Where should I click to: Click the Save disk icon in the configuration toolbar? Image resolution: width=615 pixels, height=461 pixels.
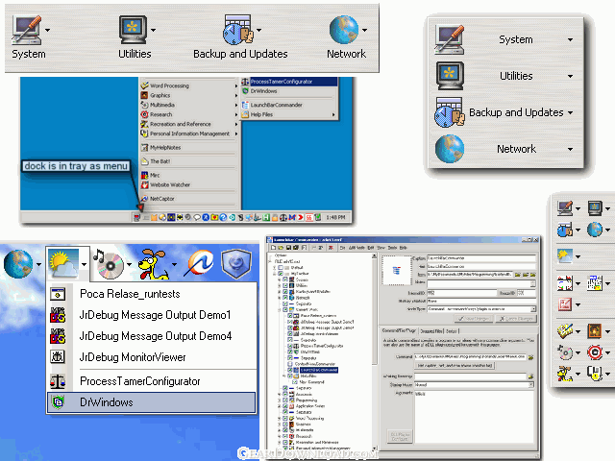(288, 248)
